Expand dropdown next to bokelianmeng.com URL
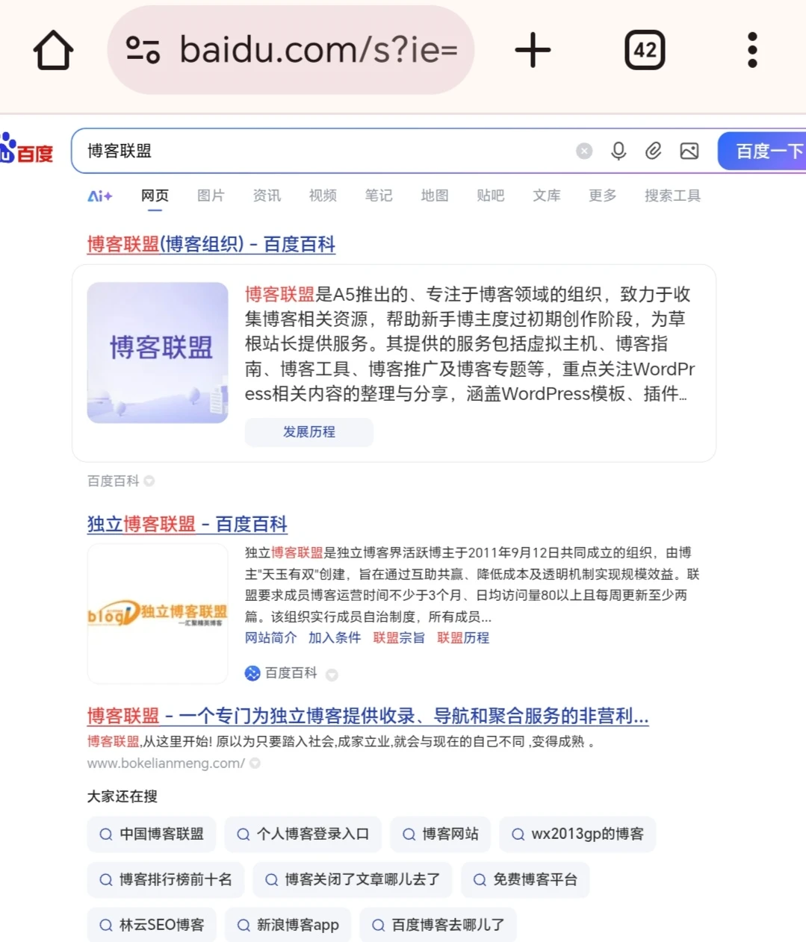This screenshot has width=806, height=942. [255, 764]
